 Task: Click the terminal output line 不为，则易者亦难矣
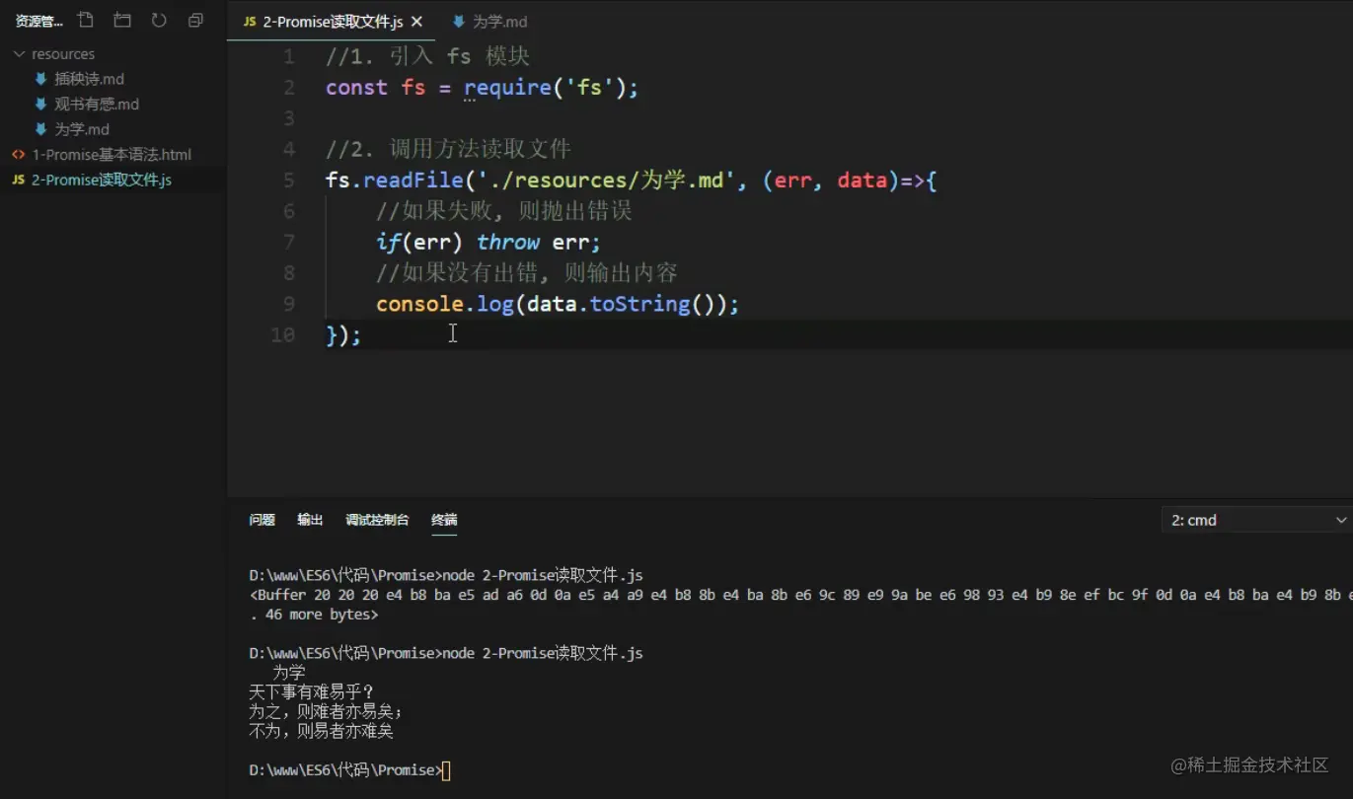(322, 732)
